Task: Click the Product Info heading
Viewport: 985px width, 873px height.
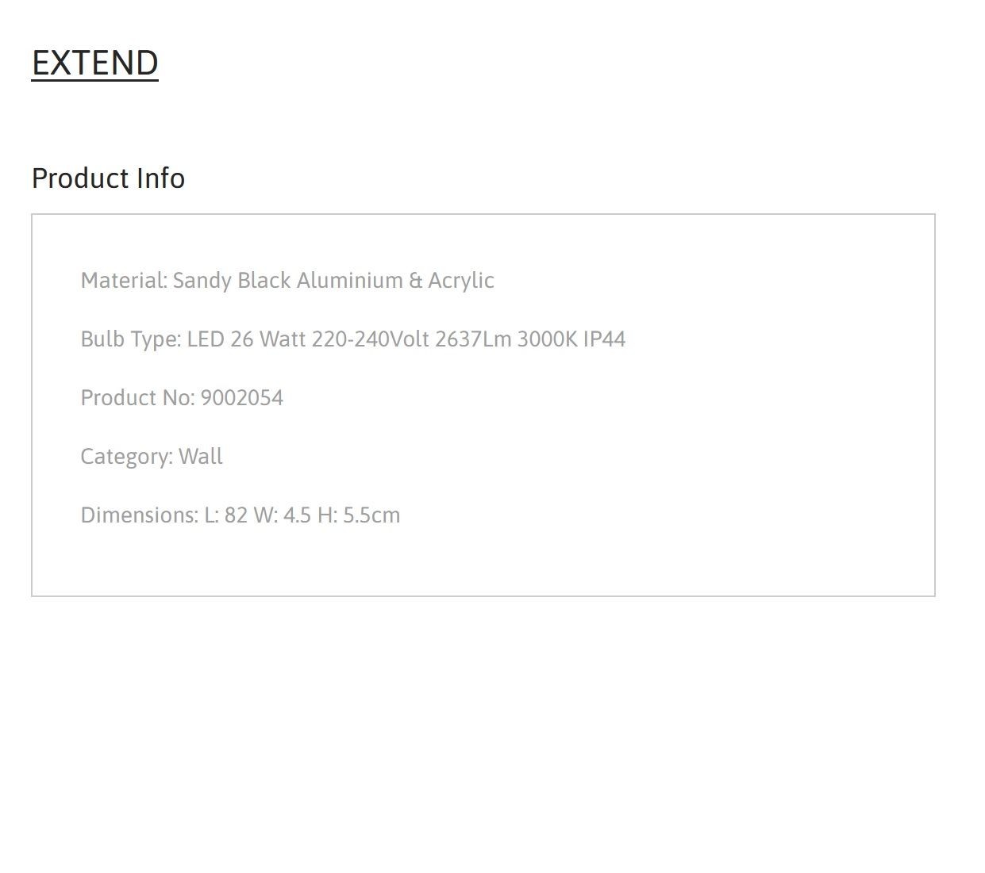Action: tap(108, 178)
